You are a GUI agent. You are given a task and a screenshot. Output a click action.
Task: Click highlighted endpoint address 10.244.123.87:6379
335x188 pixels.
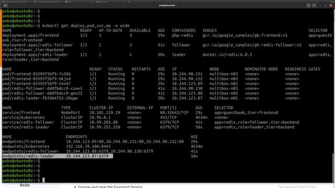coord(87,156)
